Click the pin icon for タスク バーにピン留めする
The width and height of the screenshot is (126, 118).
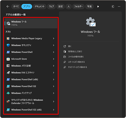[x=65, y=67]
